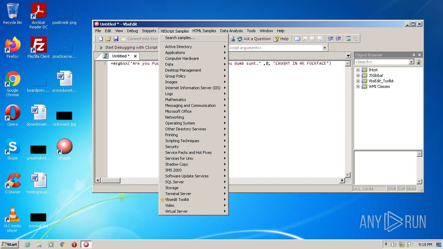This screenshot has width=443, height=249.
Task: Open the Operating System samples submenu
Action: click(193, 123)
